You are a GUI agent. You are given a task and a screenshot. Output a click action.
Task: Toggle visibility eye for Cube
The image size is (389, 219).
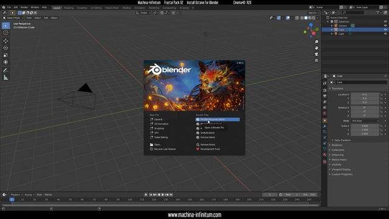click(x=385, y=30)
